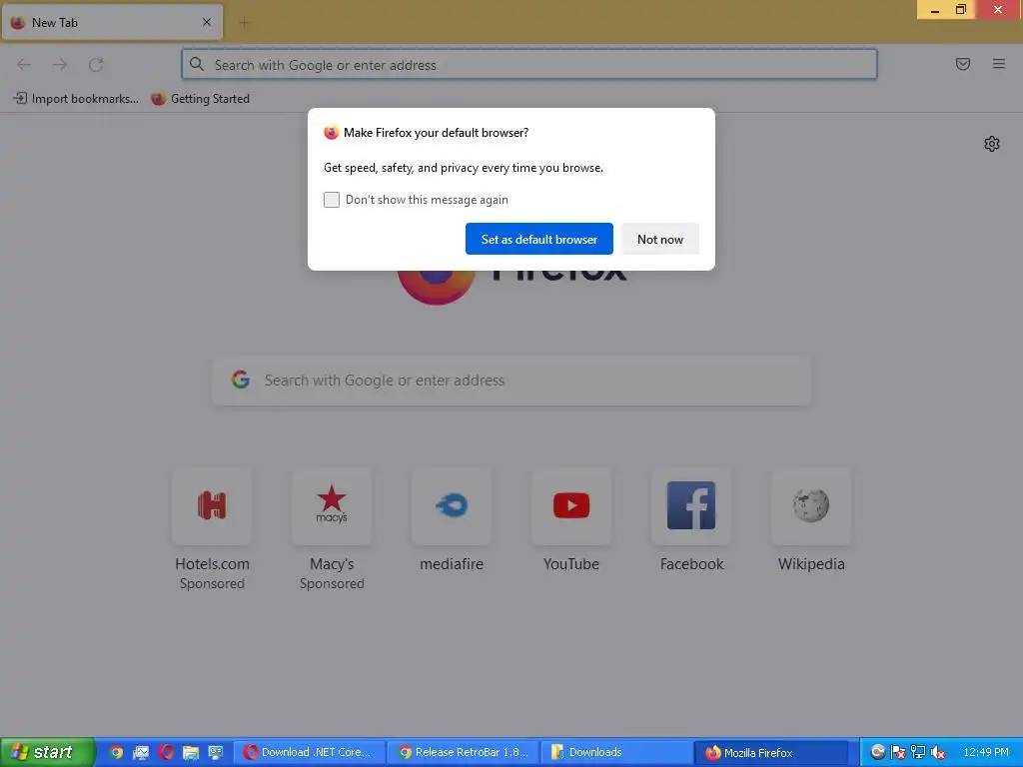The height and width of the screenshot is (767, 1023).
Task: Switch to Download .NET Core taskbar window
Action: point(310,752)
